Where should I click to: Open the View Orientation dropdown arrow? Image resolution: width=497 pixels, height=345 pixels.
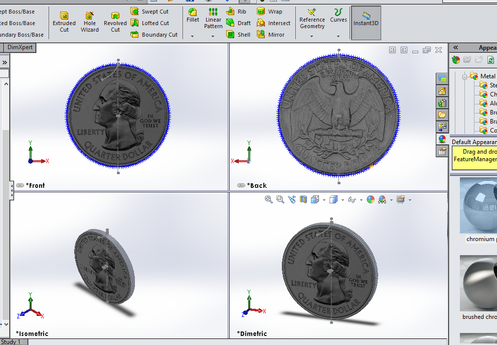coord(324,200)
